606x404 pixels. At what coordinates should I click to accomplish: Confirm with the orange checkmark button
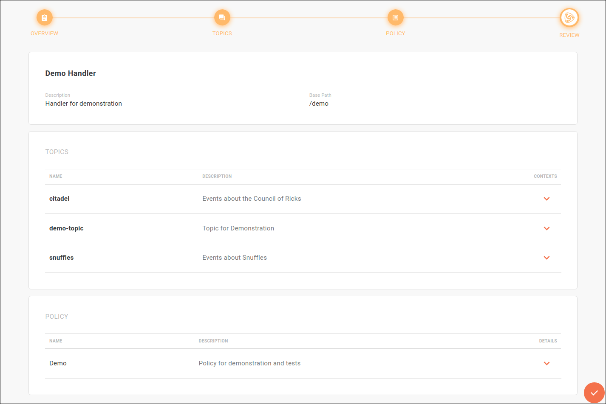(x=594, y=393)
